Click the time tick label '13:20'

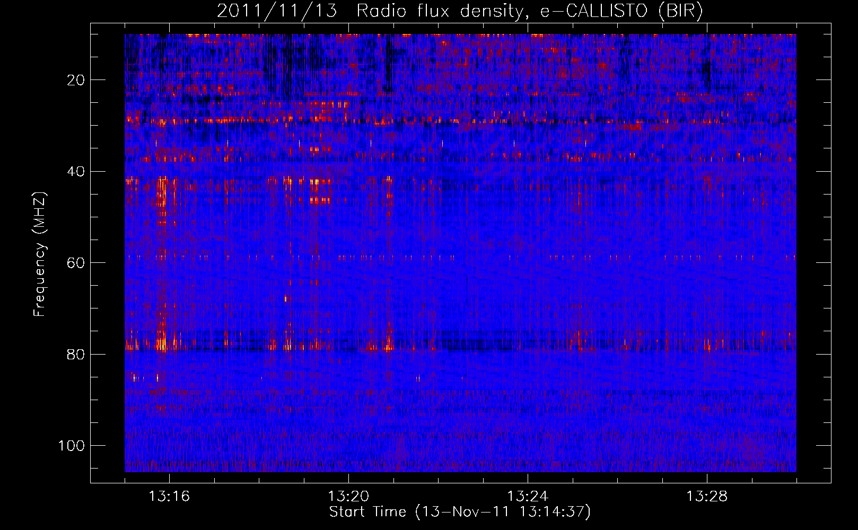point(348,497)
